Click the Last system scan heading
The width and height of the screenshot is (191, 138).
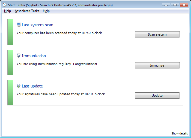tap(37, 25)
